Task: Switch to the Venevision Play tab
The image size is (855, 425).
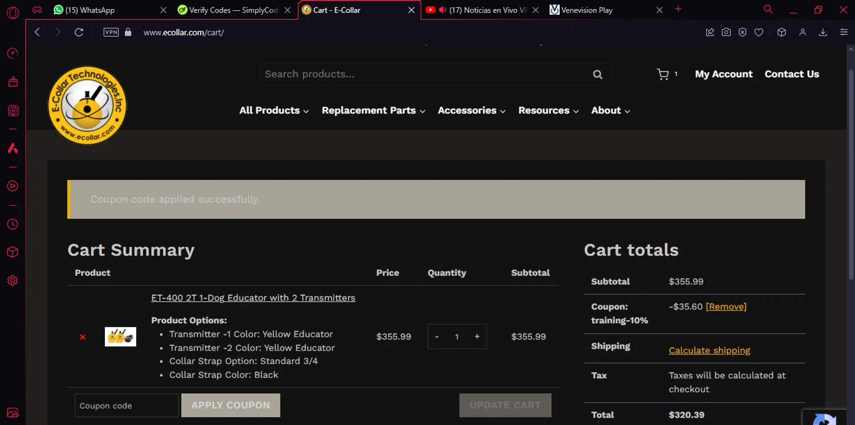Action: coord(587,10)
